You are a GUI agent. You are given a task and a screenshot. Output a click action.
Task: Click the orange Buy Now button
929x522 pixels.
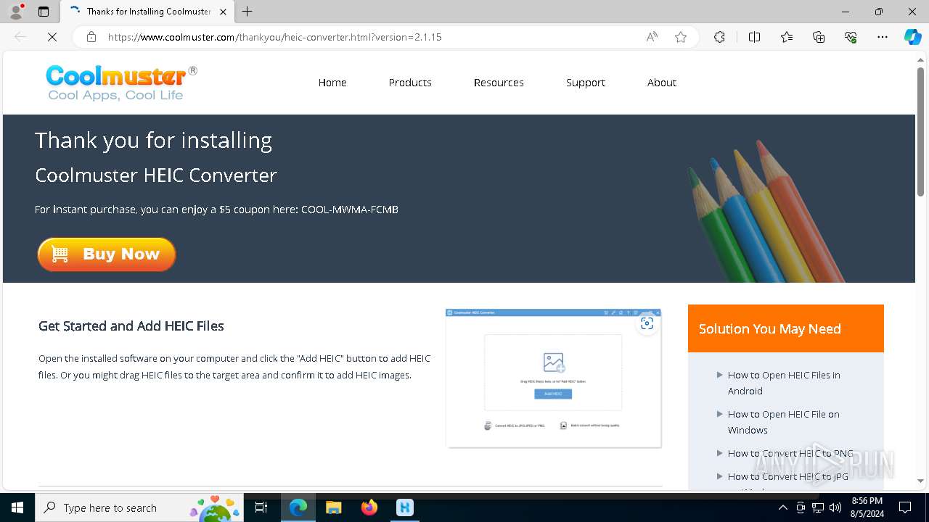pos(107,254)
